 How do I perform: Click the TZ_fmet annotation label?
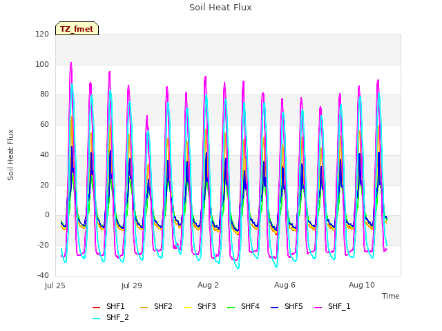click(x=77, y=28)
